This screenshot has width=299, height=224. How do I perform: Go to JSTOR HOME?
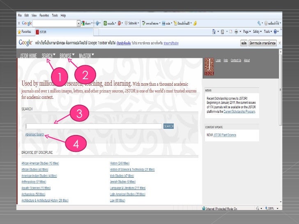point(28,56)
